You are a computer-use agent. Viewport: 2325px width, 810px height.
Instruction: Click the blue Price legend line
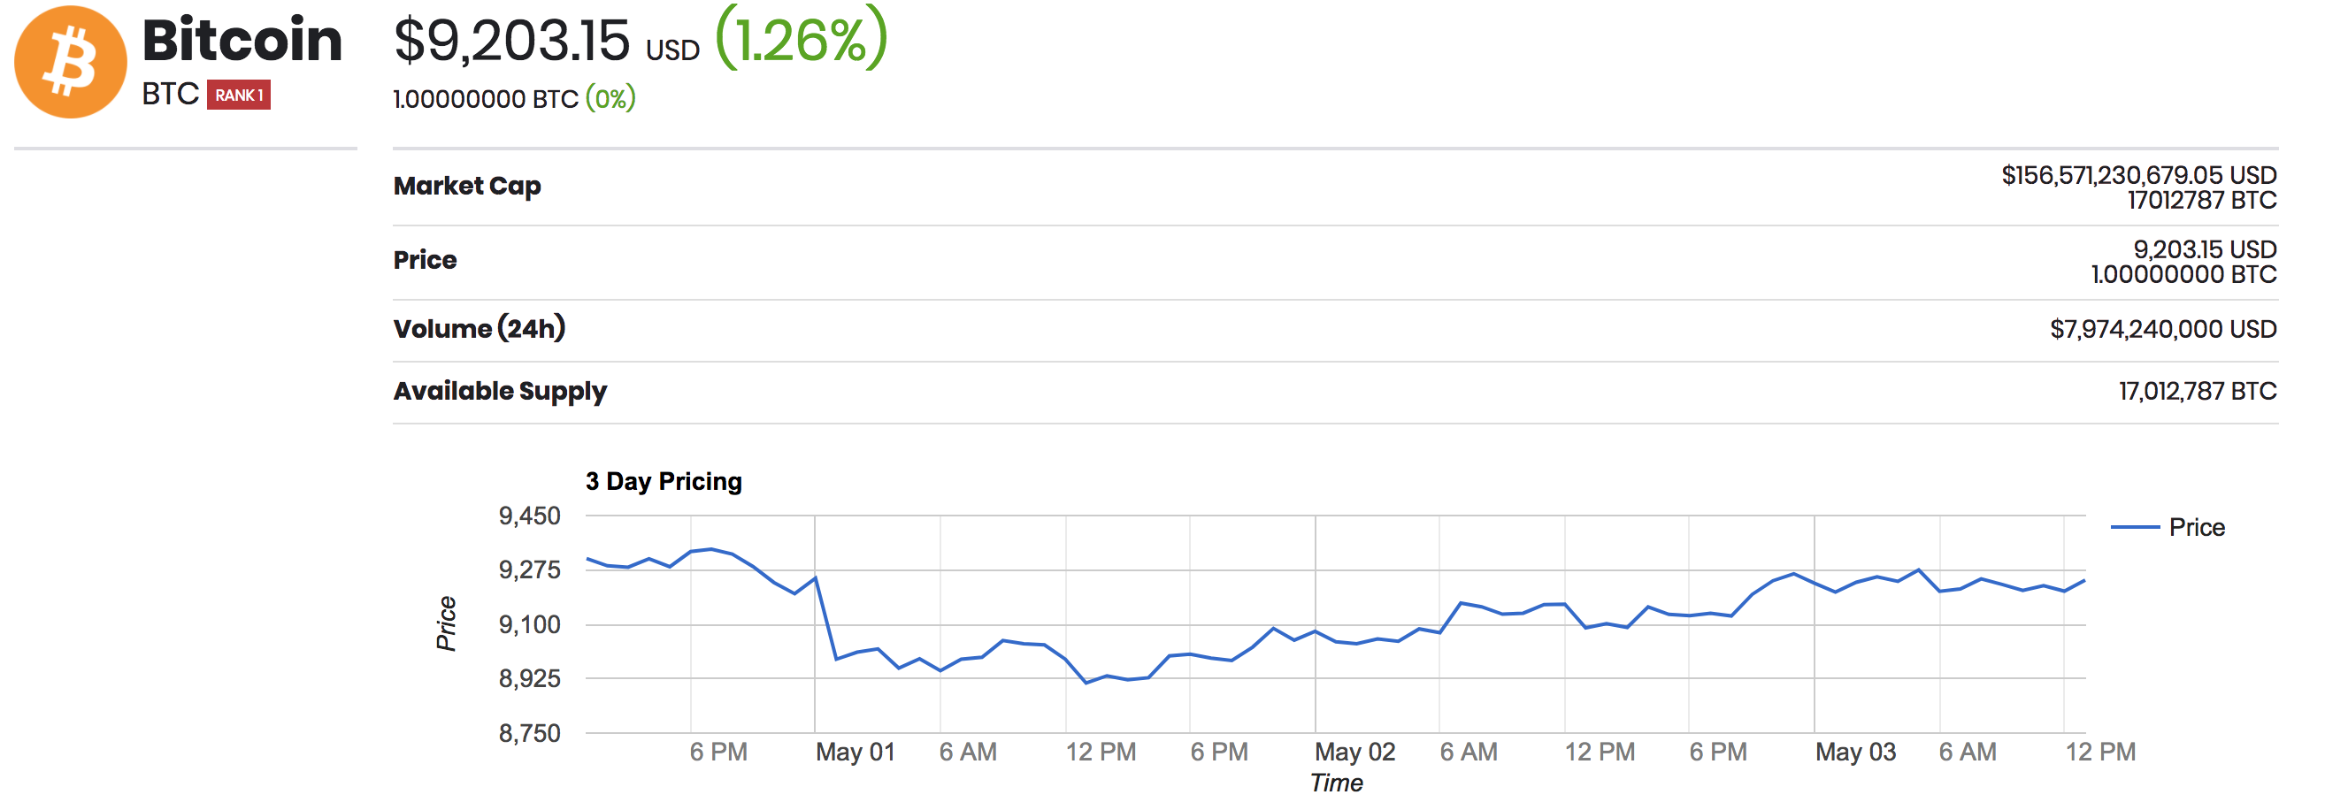pyautogui.click(x=2135, y=527)
